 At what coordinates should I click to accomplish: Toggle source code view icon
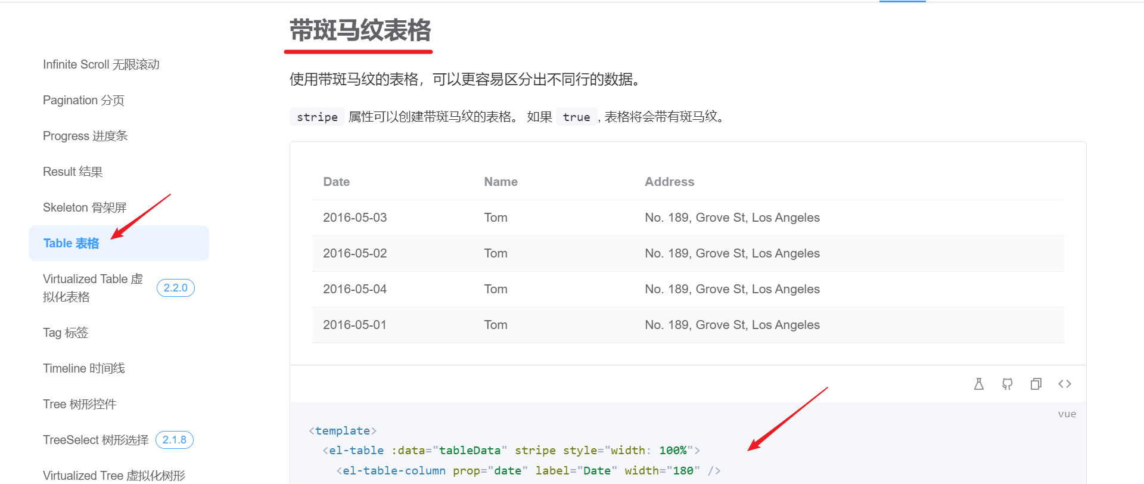[x=1064, y=384]
